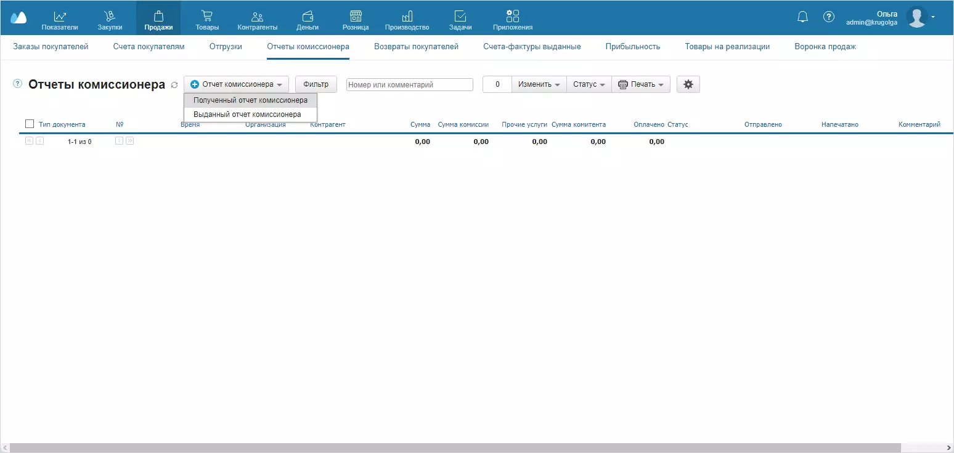Sort by Оплачено column
The image size is (954, 453).
coord(649,124)
